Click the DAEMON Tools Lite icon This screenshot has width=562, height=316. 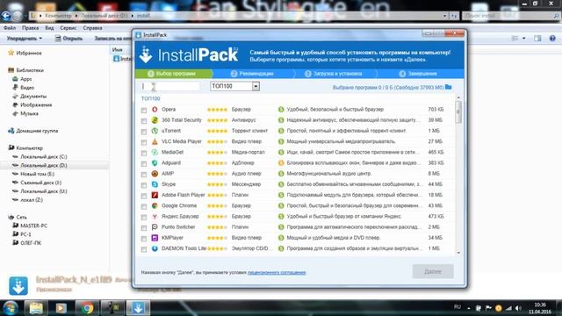click(x=155, y=248)
